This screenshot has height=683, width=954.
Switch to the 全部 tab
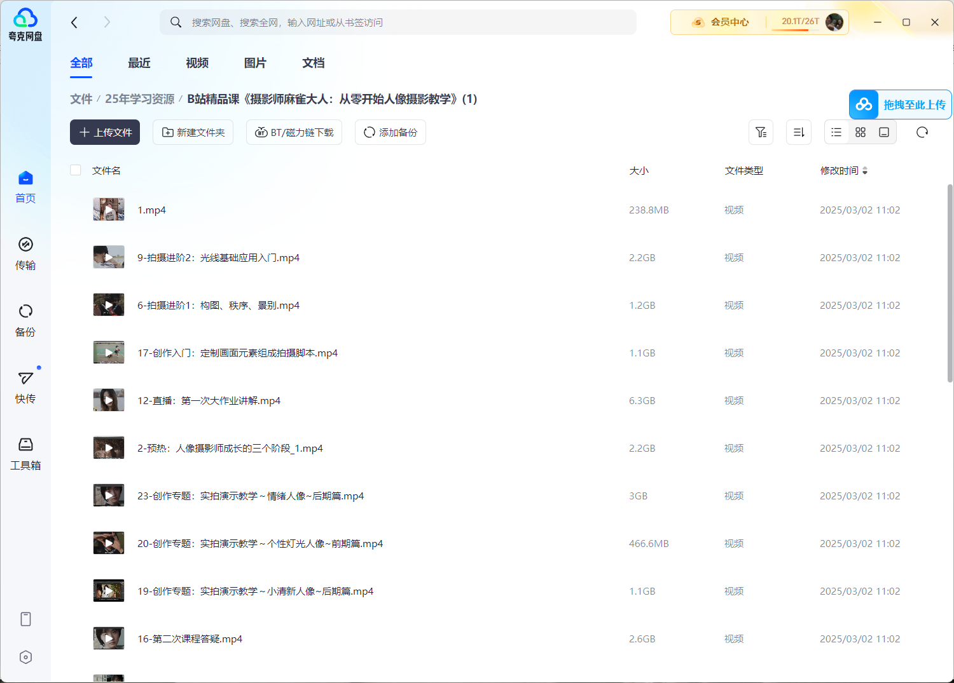pyautogui.click(x=81, y=63)
